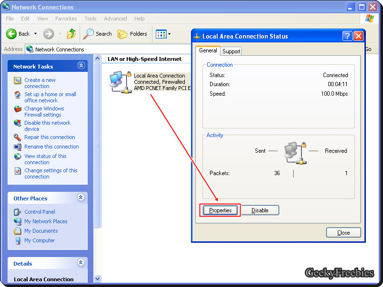The width and height of the screenshot is (383, 287).
Task: Close the Local Area Connection Status dialog
Action: click(x=358, y=36)
